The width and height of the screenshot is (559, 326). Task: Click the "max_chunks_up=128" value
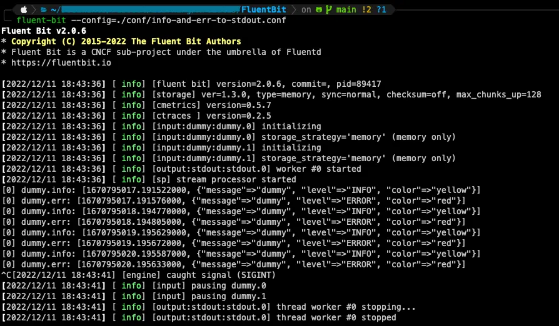click(499, 95)
